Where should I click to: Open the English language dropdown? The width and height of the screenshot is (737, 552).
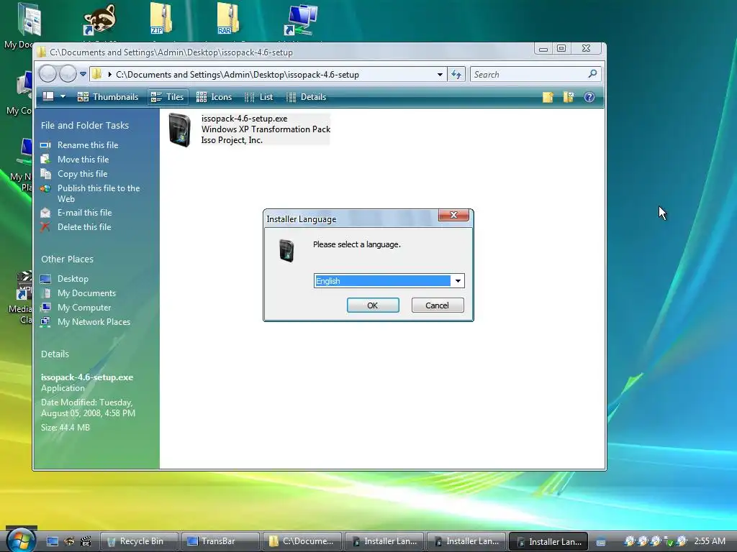coord(458,281)
